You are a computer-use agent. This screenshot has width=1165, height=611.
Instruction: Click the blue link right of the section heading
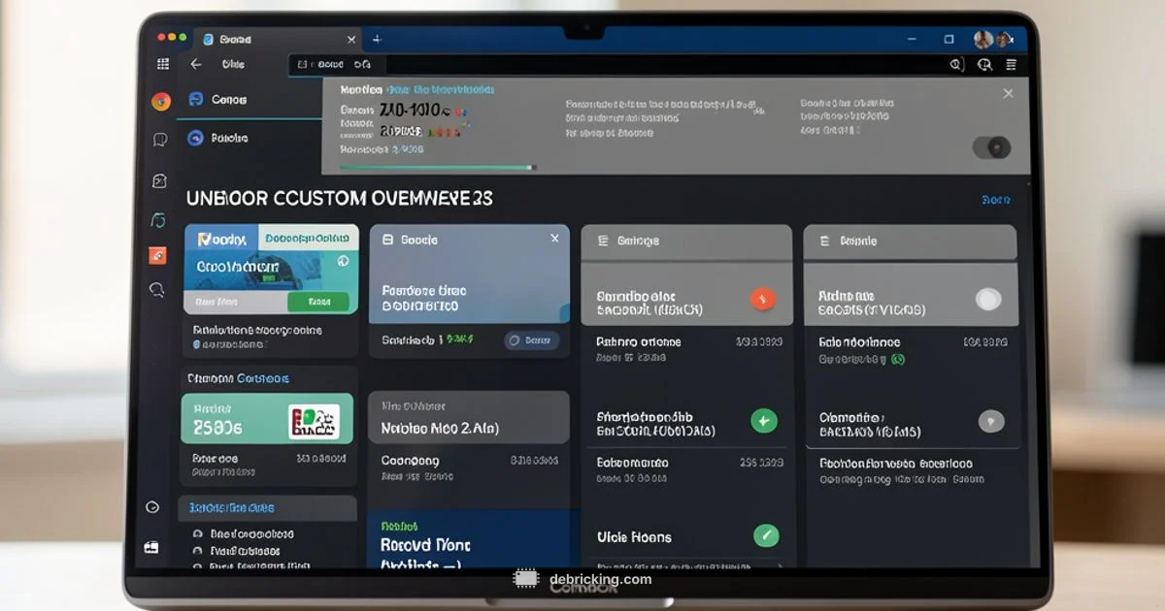click(995, 200)
